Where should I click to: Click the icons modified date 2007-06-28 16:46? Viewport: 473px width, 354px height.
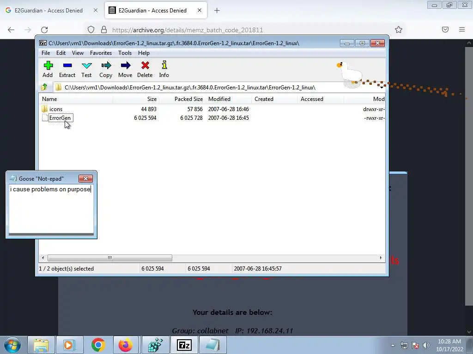228,109
